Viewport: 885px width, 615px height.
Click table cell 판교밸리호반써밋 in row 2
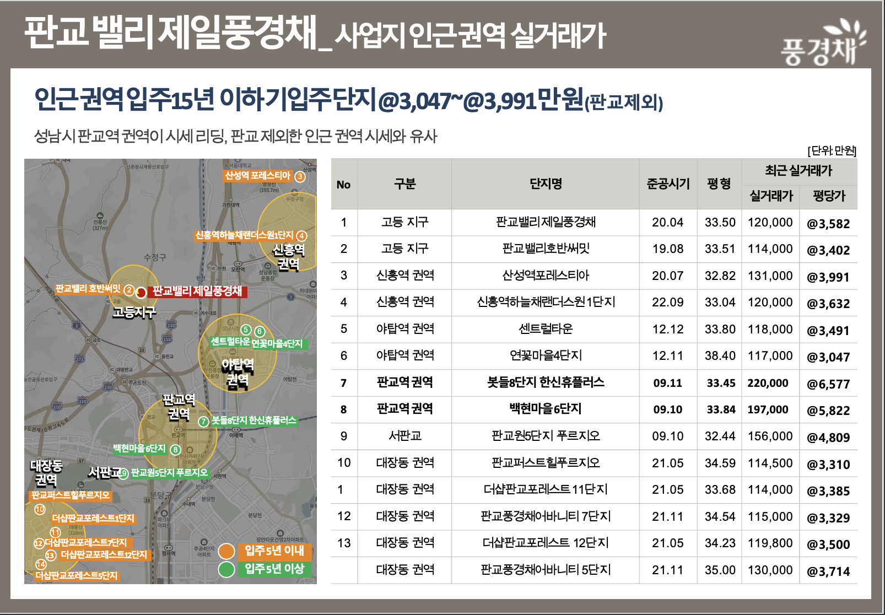click(x=546, y=249)
